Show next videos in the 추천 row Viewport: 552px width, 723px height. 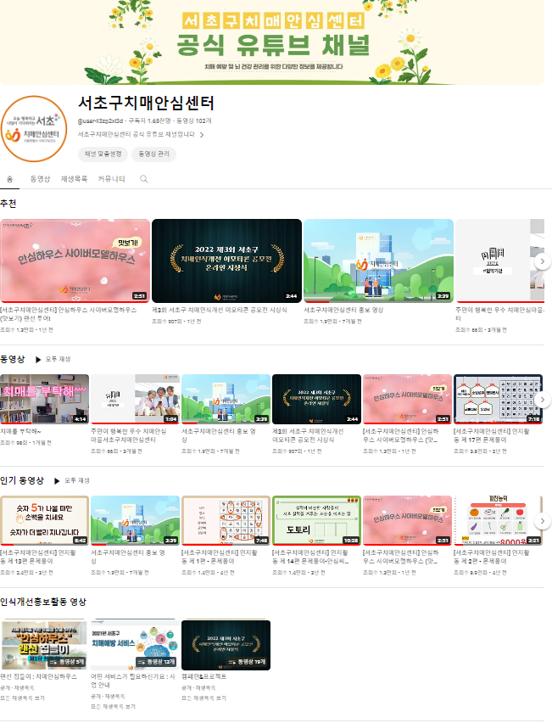543,261
